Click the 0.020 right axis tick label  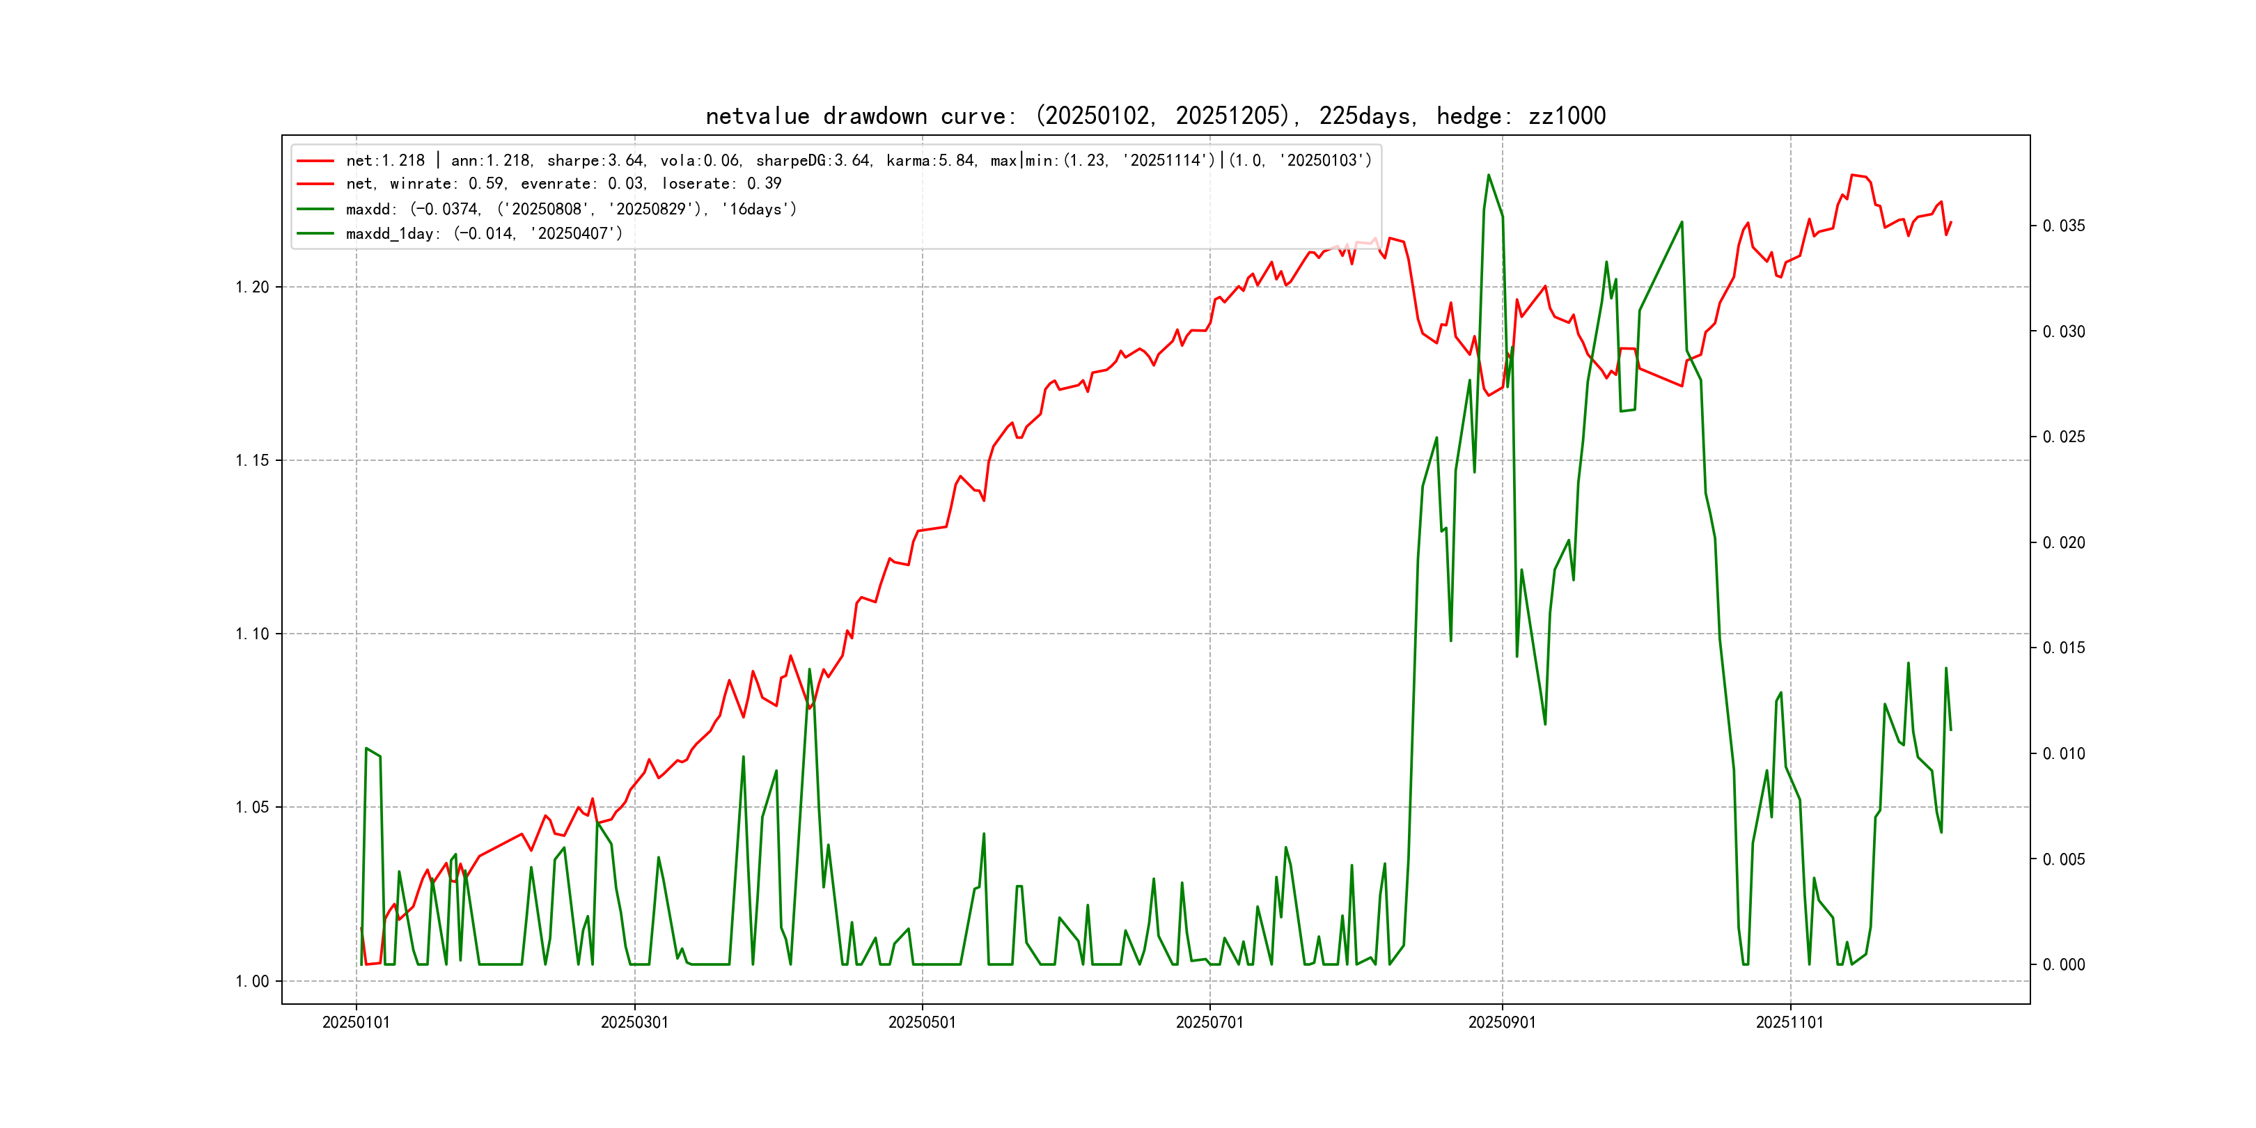click(2063, 543)
